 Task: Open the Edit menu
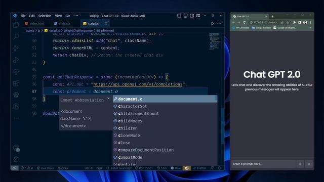32,16
